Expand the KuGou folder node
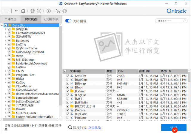This screenshot has height=134, width=191. tap(5, 83)
